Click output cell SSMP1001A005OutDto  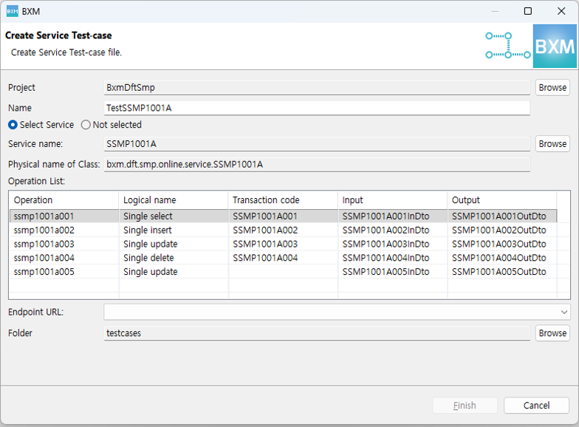pyautogui.click(x=502, y=272)
